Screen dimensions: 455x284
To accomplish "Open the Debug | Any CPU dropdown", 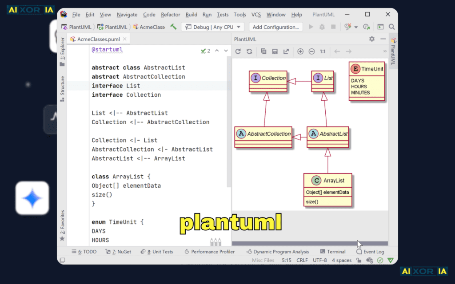I will pyautogui.click(x=213, y=27).
